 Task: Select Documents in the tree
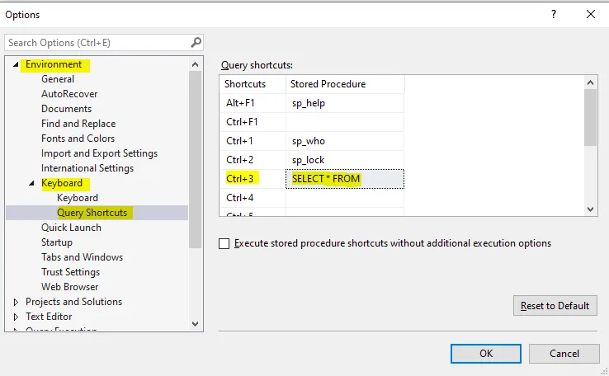[x=66, y=109]
